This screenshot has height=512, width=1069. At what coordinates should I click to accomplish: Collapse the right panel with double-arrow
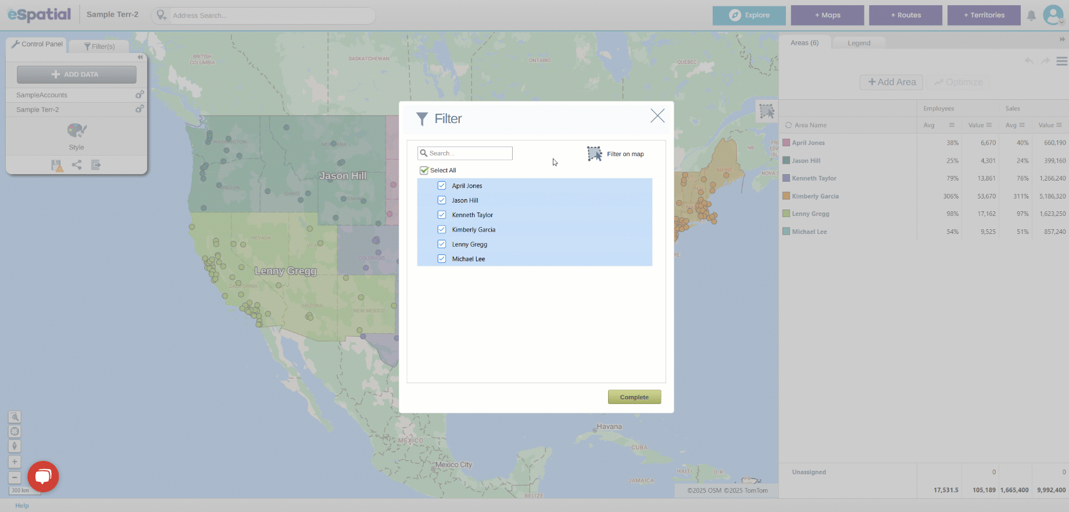[x=1062, y=39]
